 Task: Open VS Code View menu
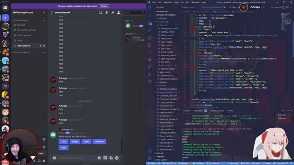pyautogui.click(x=176, y=2)
